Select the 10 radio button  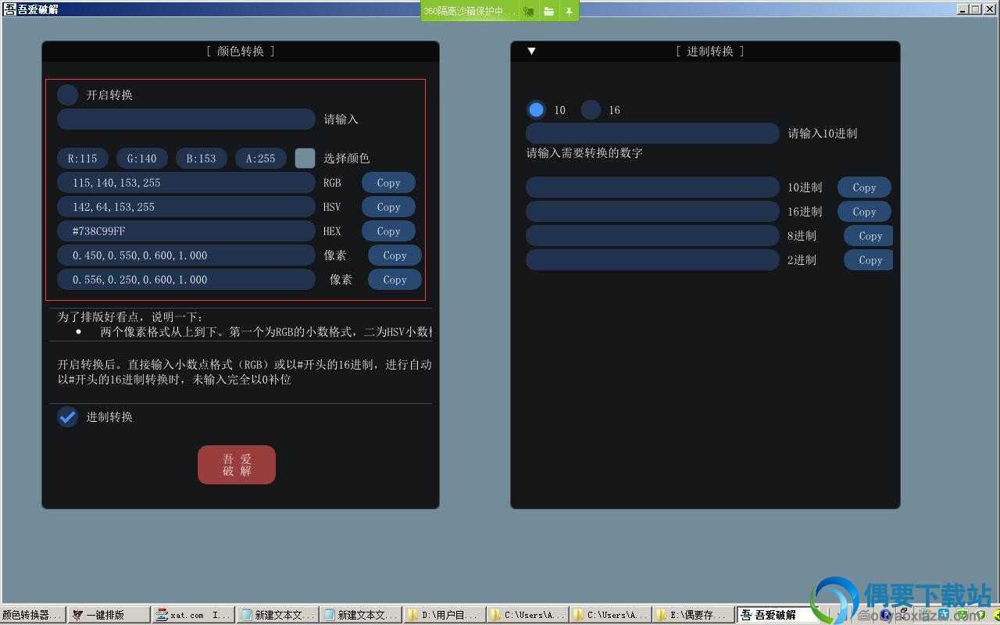pos(536,109)
